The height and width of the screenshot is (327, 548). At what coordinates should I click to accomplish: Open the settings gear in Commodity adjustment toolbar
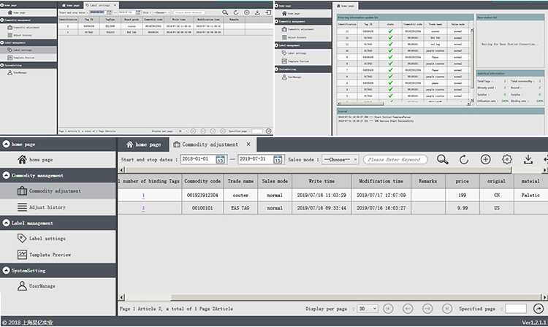507,159
